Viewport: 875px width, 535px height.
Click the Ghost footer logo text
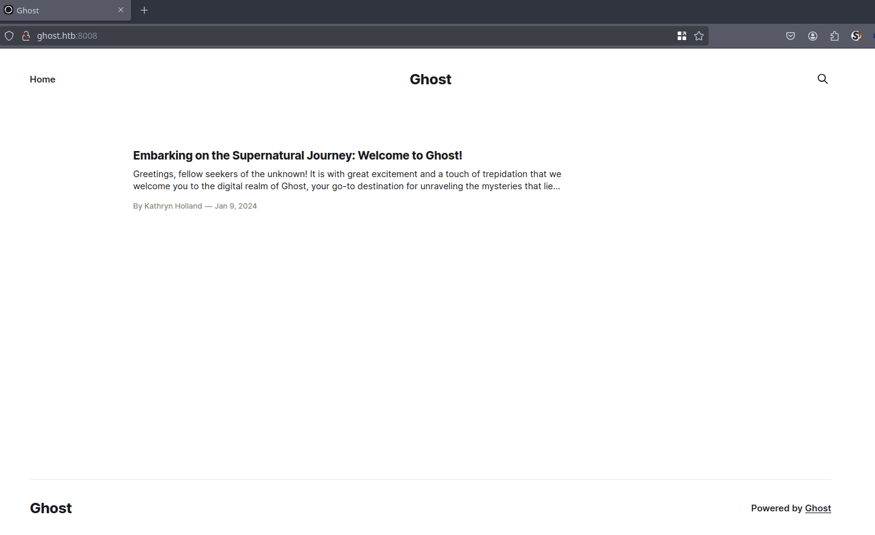click(51, 508)
